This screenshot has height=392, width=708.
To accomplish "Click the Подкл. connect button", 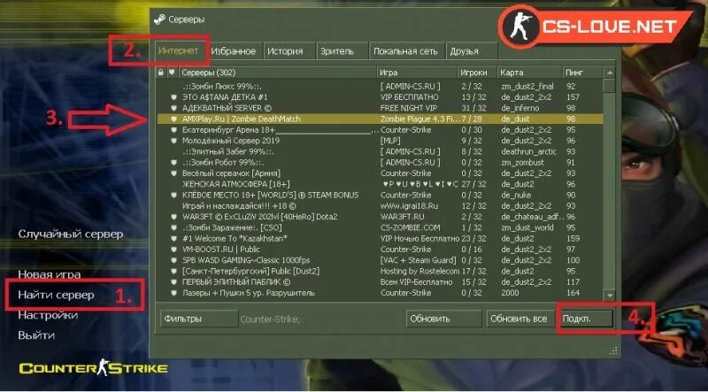I will (x=586, y=319).
